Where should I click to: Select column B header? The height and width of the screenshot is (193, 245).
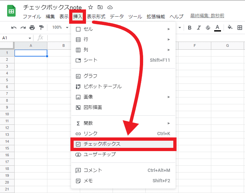(64, 46)
